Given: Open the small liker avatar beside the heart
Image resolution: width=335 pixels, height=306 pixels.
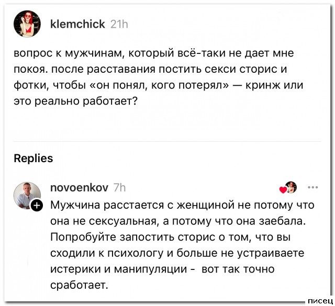Looking at the screenshot, I should (291, 187).
